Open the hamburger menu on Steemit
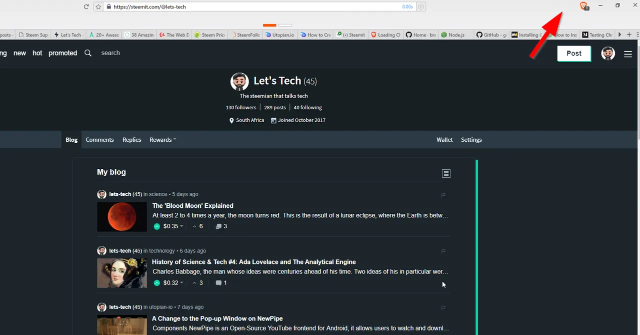640x335 pixels. tap(628, 54)
